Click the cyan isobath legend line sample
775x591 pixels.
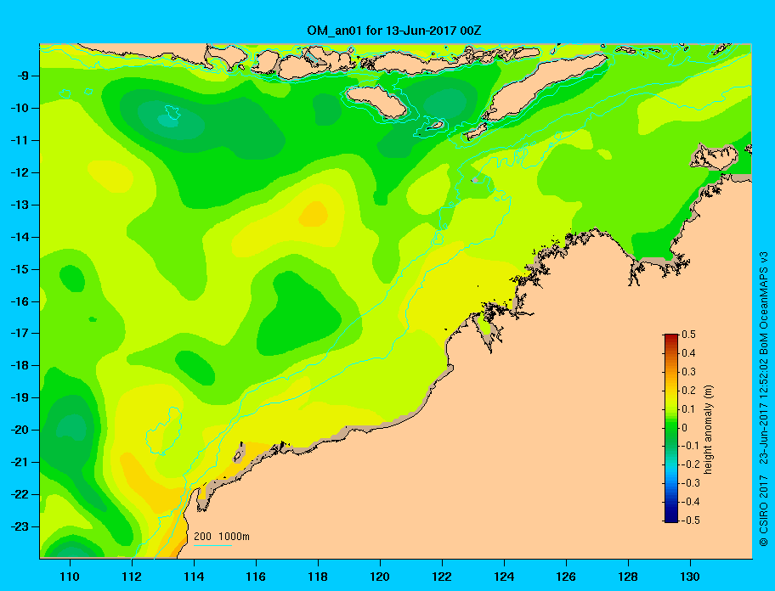(x=212, y=545)
